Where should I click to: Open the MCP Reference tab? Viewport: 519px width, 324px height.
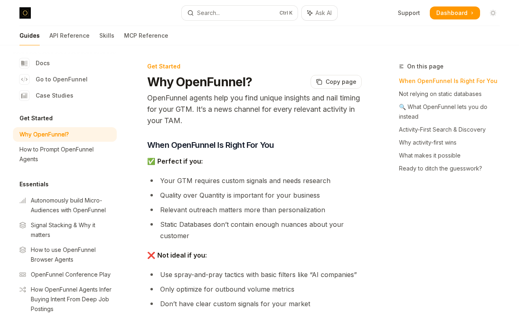[146, 36]
